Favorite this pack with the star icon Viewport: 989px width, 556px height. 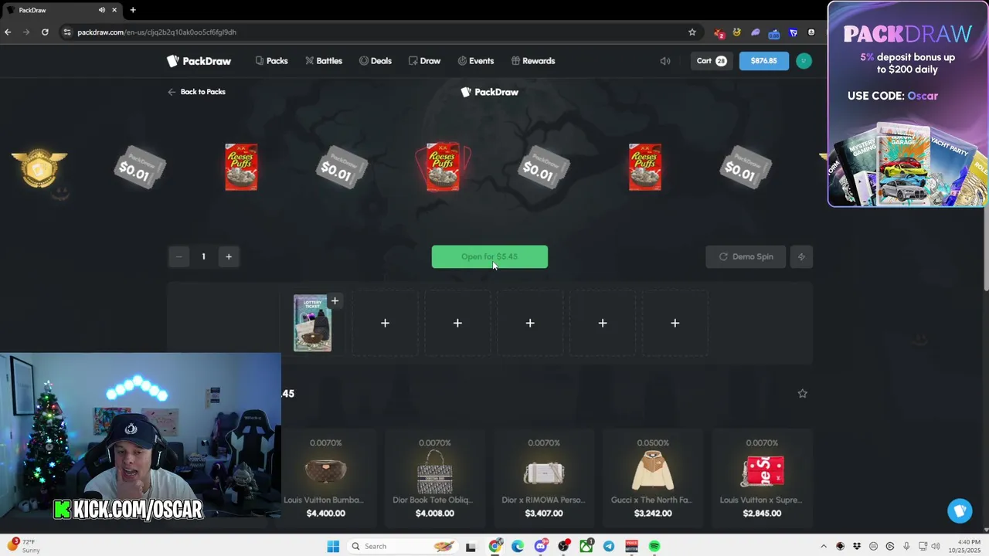click(802, 394)
